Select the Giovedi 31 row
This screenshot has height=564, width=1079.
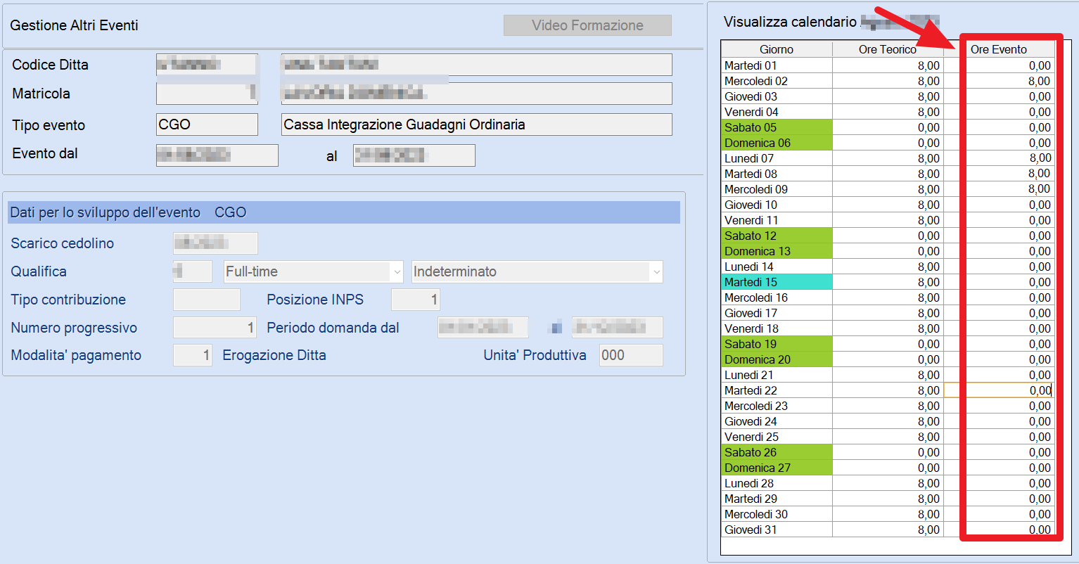[x=888, y=530]
